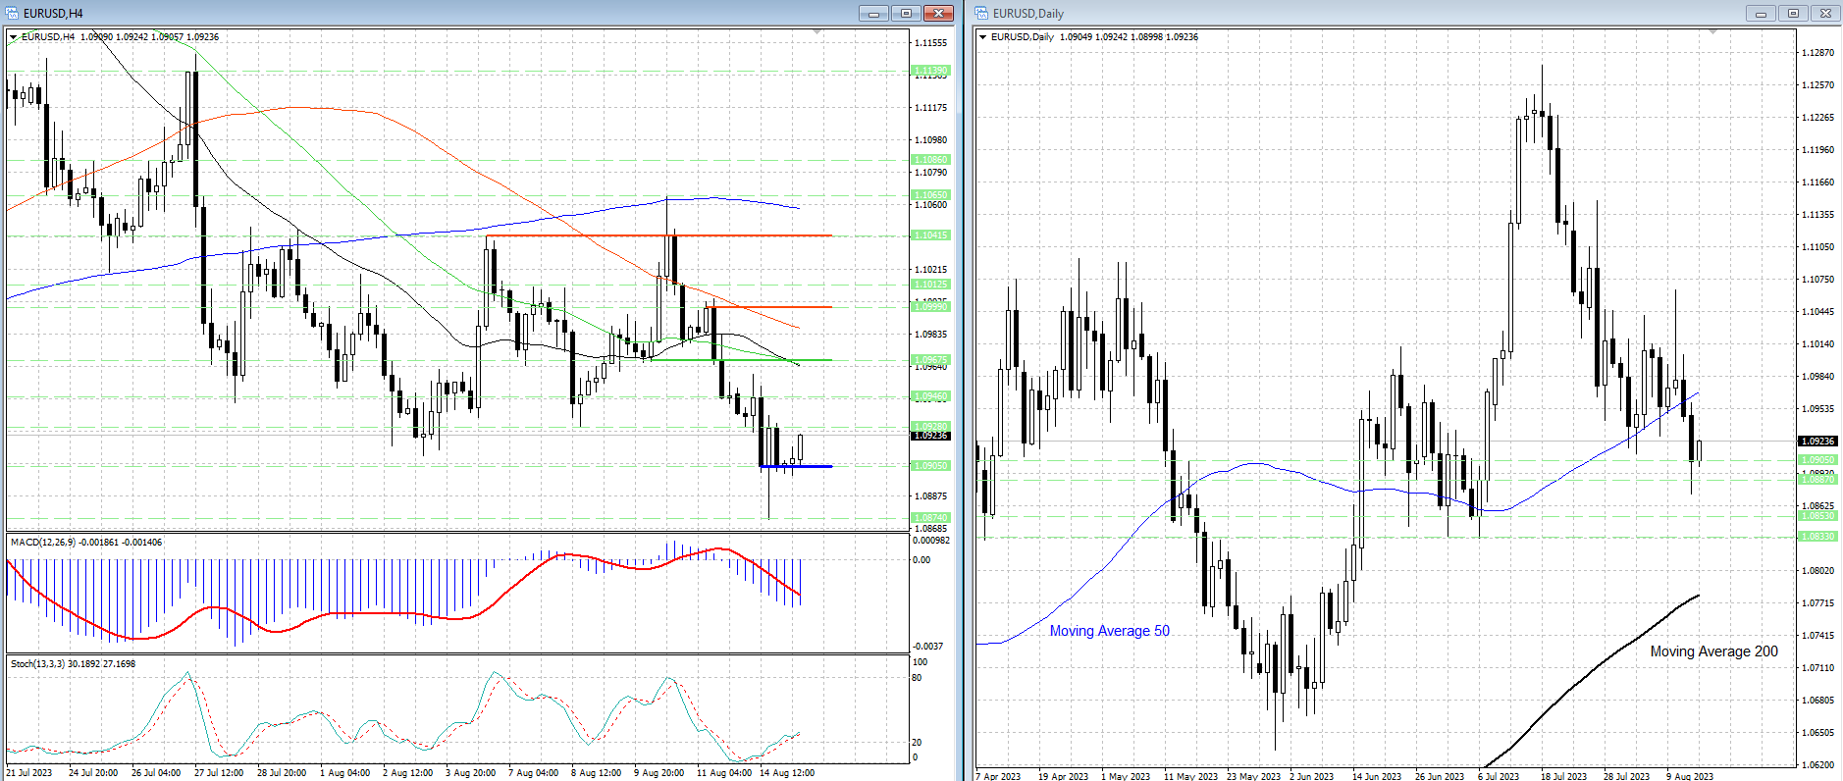Image resolution: width=1843 pixels, height=781 pixels.
Task: Click the EURUSD,H4 window chart icon
Action: click(x=13, y=13)
